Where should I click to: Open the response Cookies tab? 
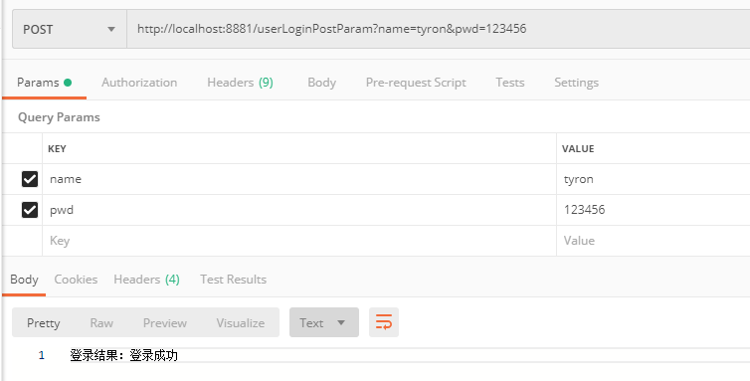click(76, 280)
